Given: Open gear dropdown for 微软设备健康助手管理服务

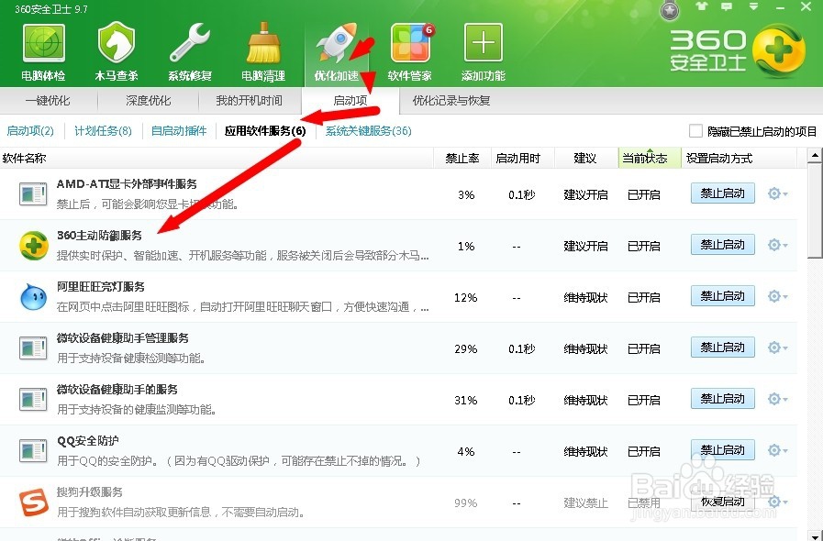Looking at the screenshot, I should click(x=777, y=348).
